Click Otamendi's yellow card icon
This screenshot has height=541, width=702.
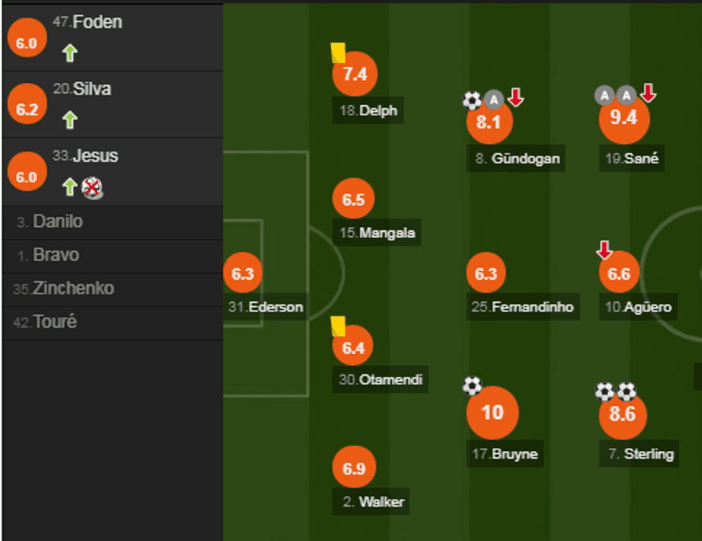338,326
